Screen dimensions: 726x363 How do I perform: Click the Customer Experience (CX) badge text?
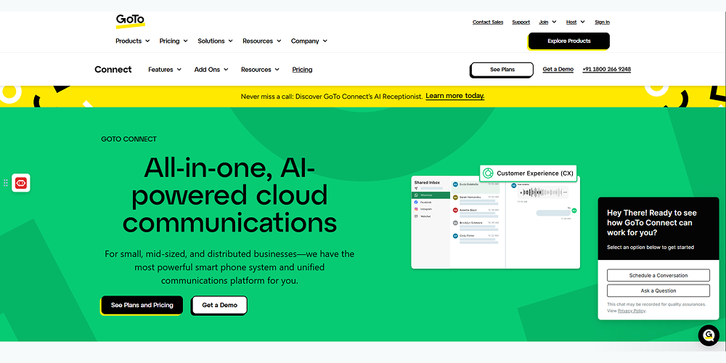pos(535,174)
